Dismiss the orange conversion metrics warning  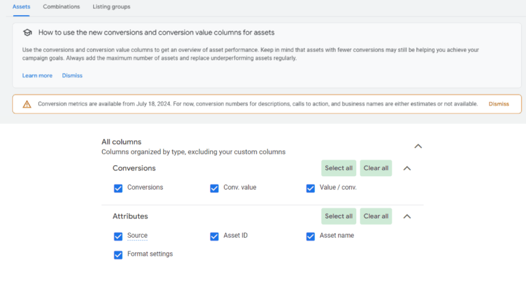pos(499,104)
